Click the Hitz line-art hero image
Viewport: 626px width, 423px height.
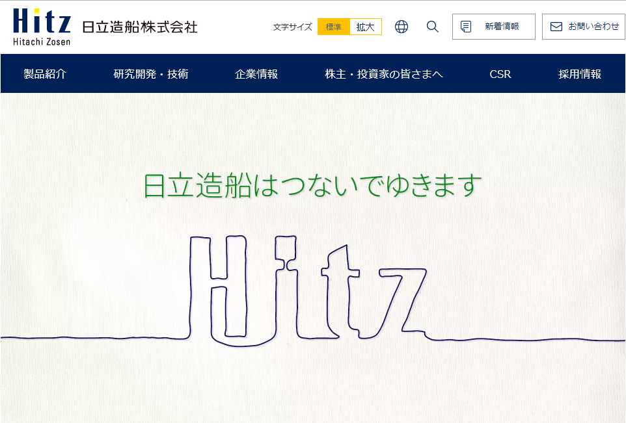[313, 290]
